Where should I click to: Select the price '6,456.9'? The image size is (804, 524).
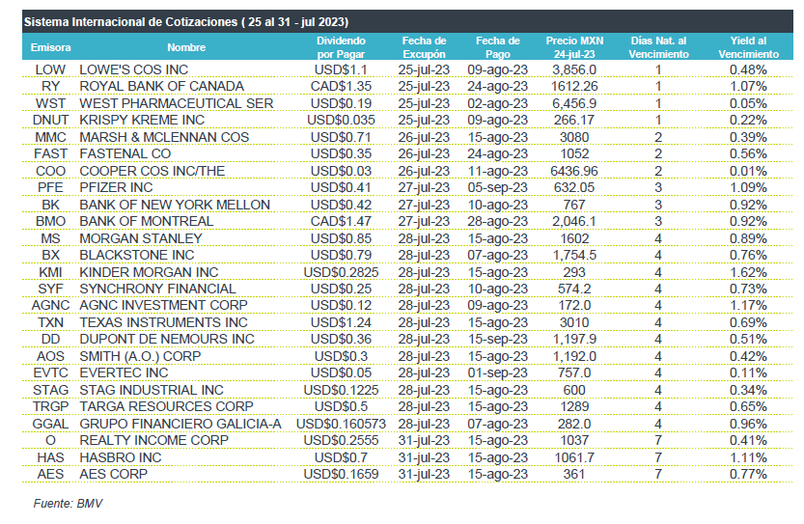[574, 103]
